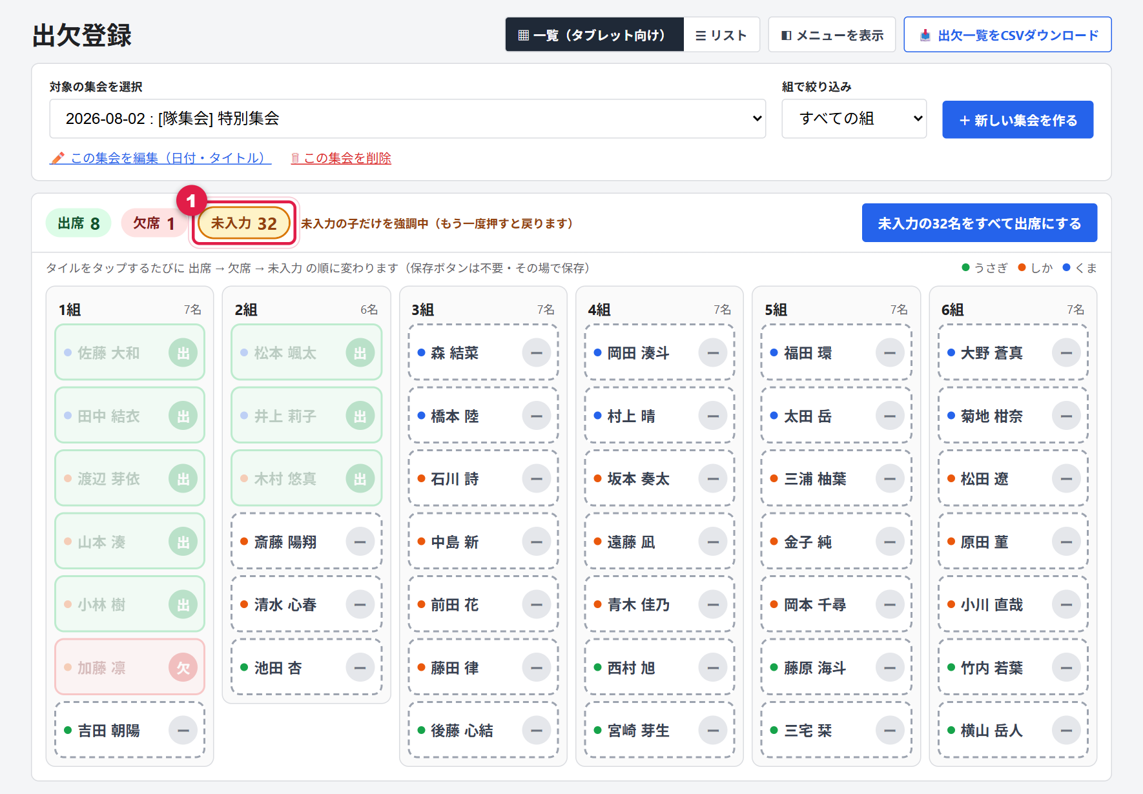Click trash icon beside この集会を削除
The height and width of the screenshot is (794, 1143).
[295, 158]
